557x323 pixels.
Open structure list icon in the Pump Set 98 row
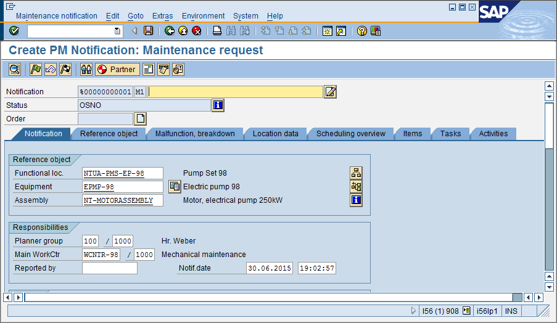(356, 173)
